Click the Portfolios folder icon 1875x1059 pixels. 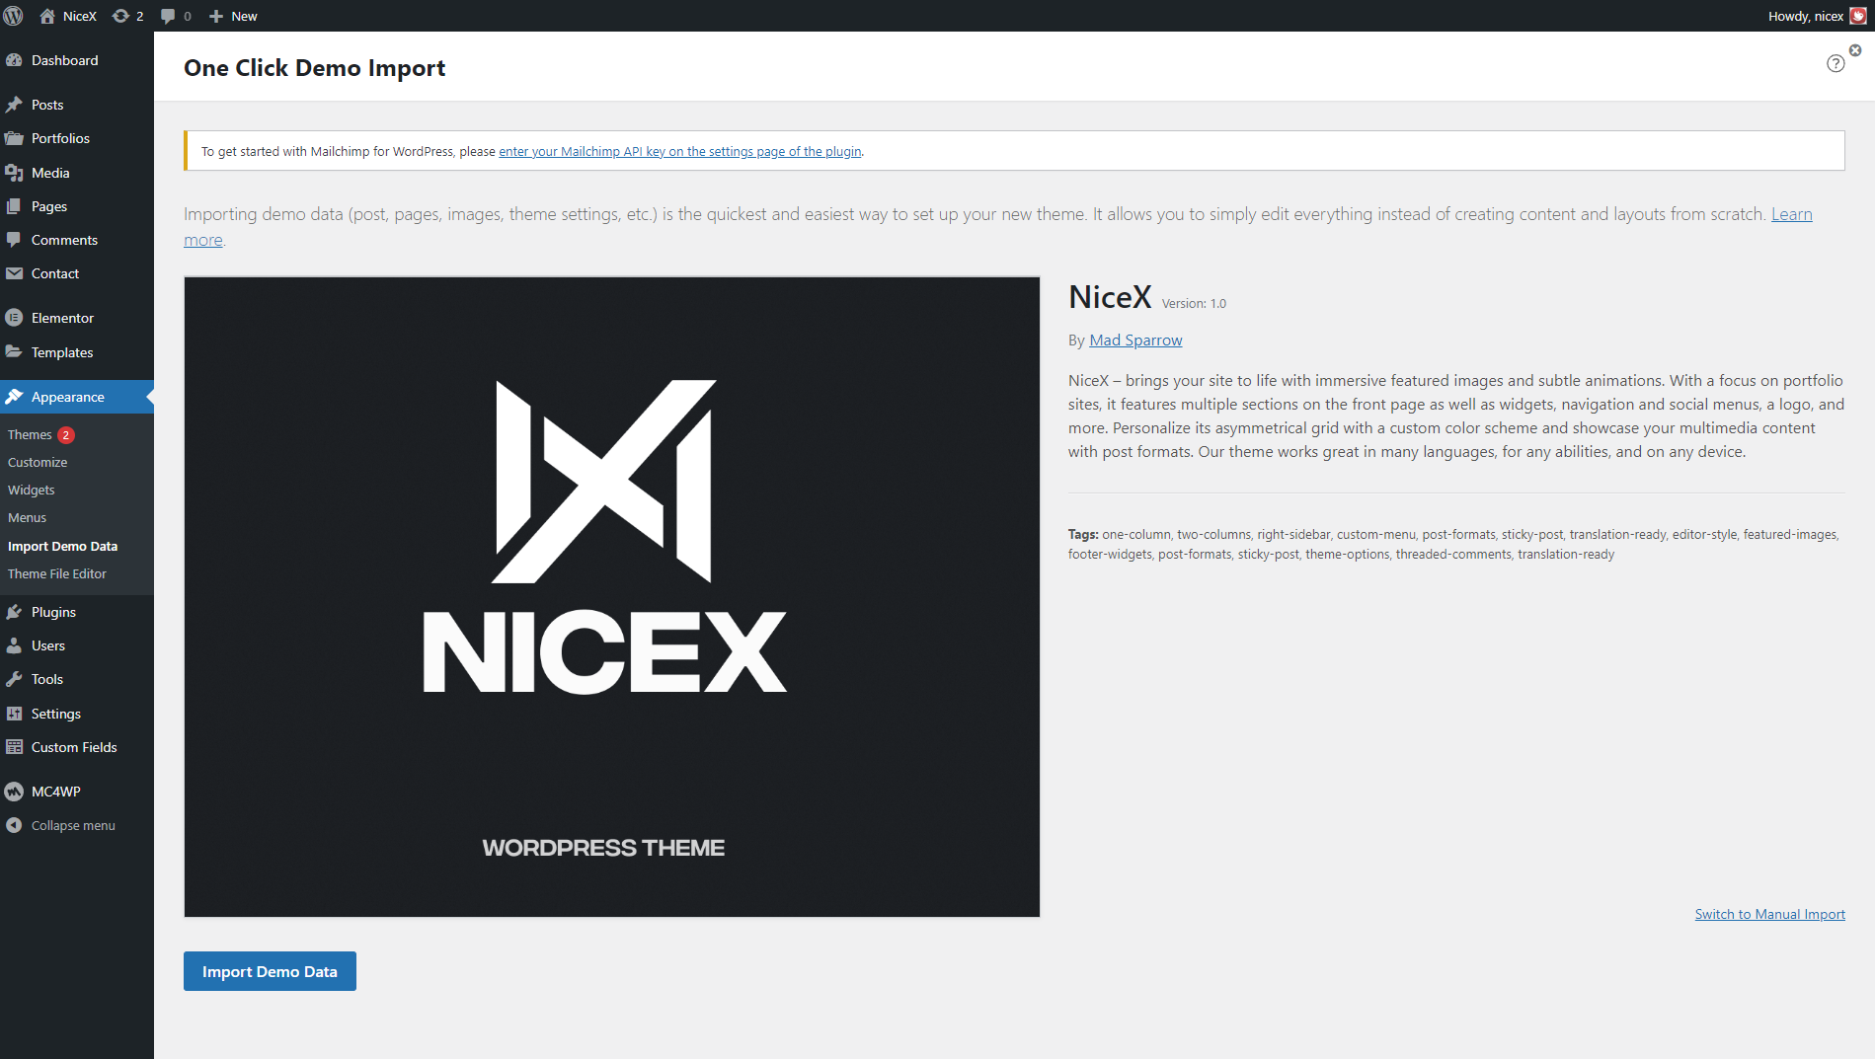[x=14, y=138]
